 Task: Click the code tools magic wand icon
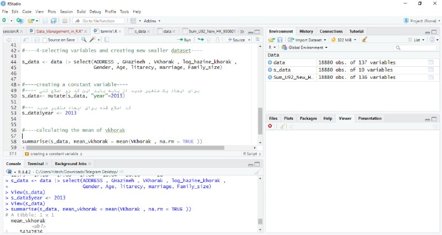pos(92,40)
